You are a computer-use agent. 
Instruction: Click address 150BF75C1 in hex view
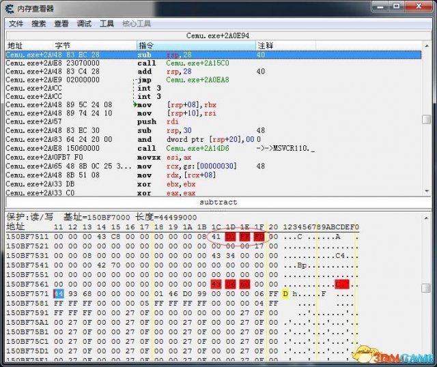pyautogui.click(x=27, y=341)
